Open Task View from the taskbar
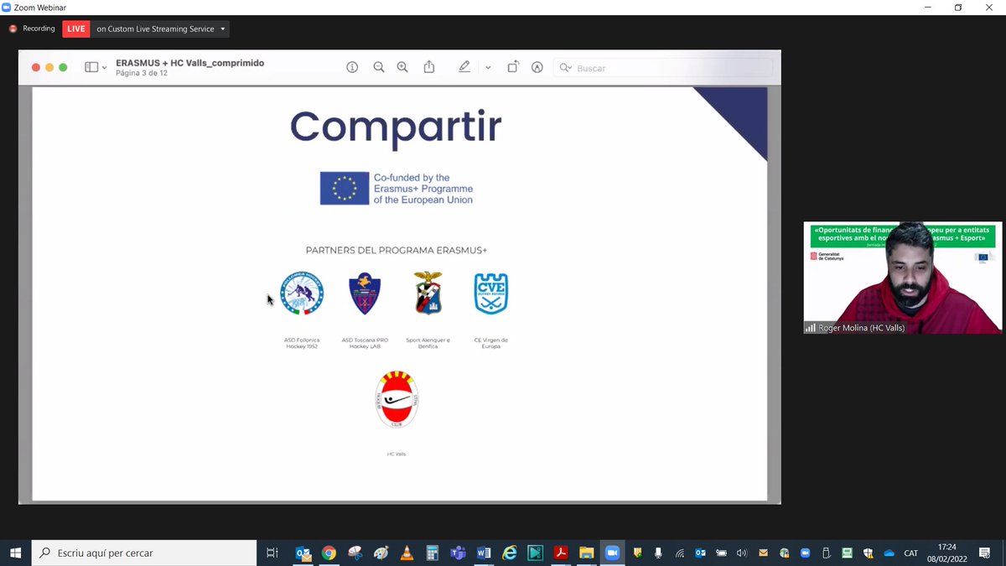The width and height of the screenshot is (1006, 566). click(x=272, y=553)
